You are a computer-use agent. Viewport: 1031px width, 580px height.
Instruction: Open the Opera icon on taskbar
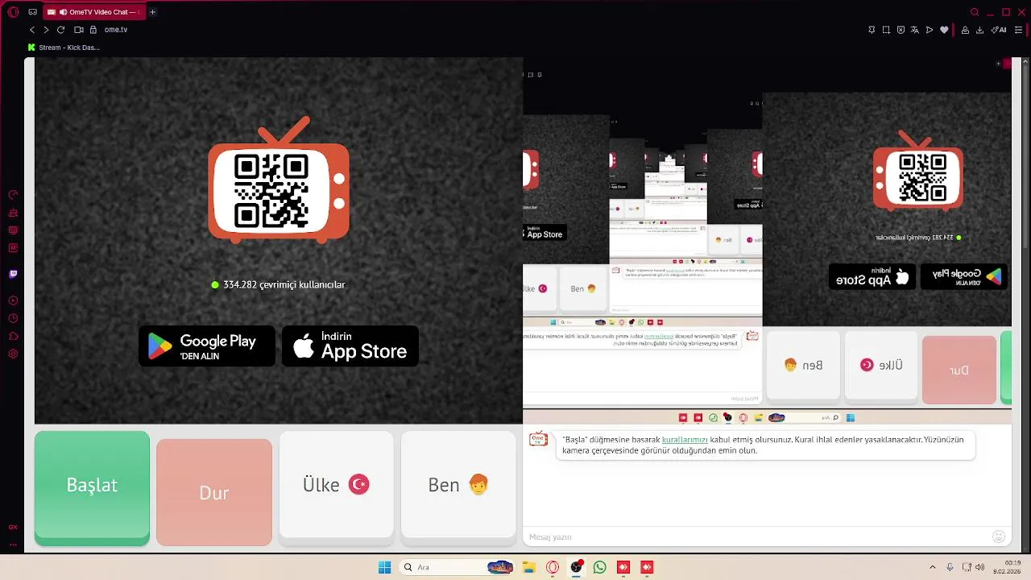click(553, 567)
